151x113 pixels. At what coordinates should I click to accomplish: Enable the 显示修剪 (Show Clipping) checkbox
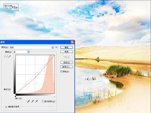[43, 101]
